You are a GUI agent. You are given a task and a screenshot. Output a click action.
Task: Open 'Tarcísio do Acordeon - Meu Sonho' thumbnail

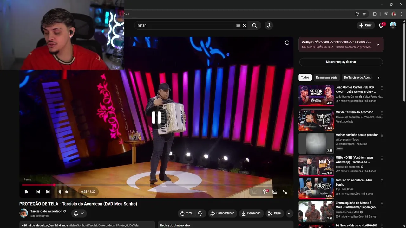point(316,188)
